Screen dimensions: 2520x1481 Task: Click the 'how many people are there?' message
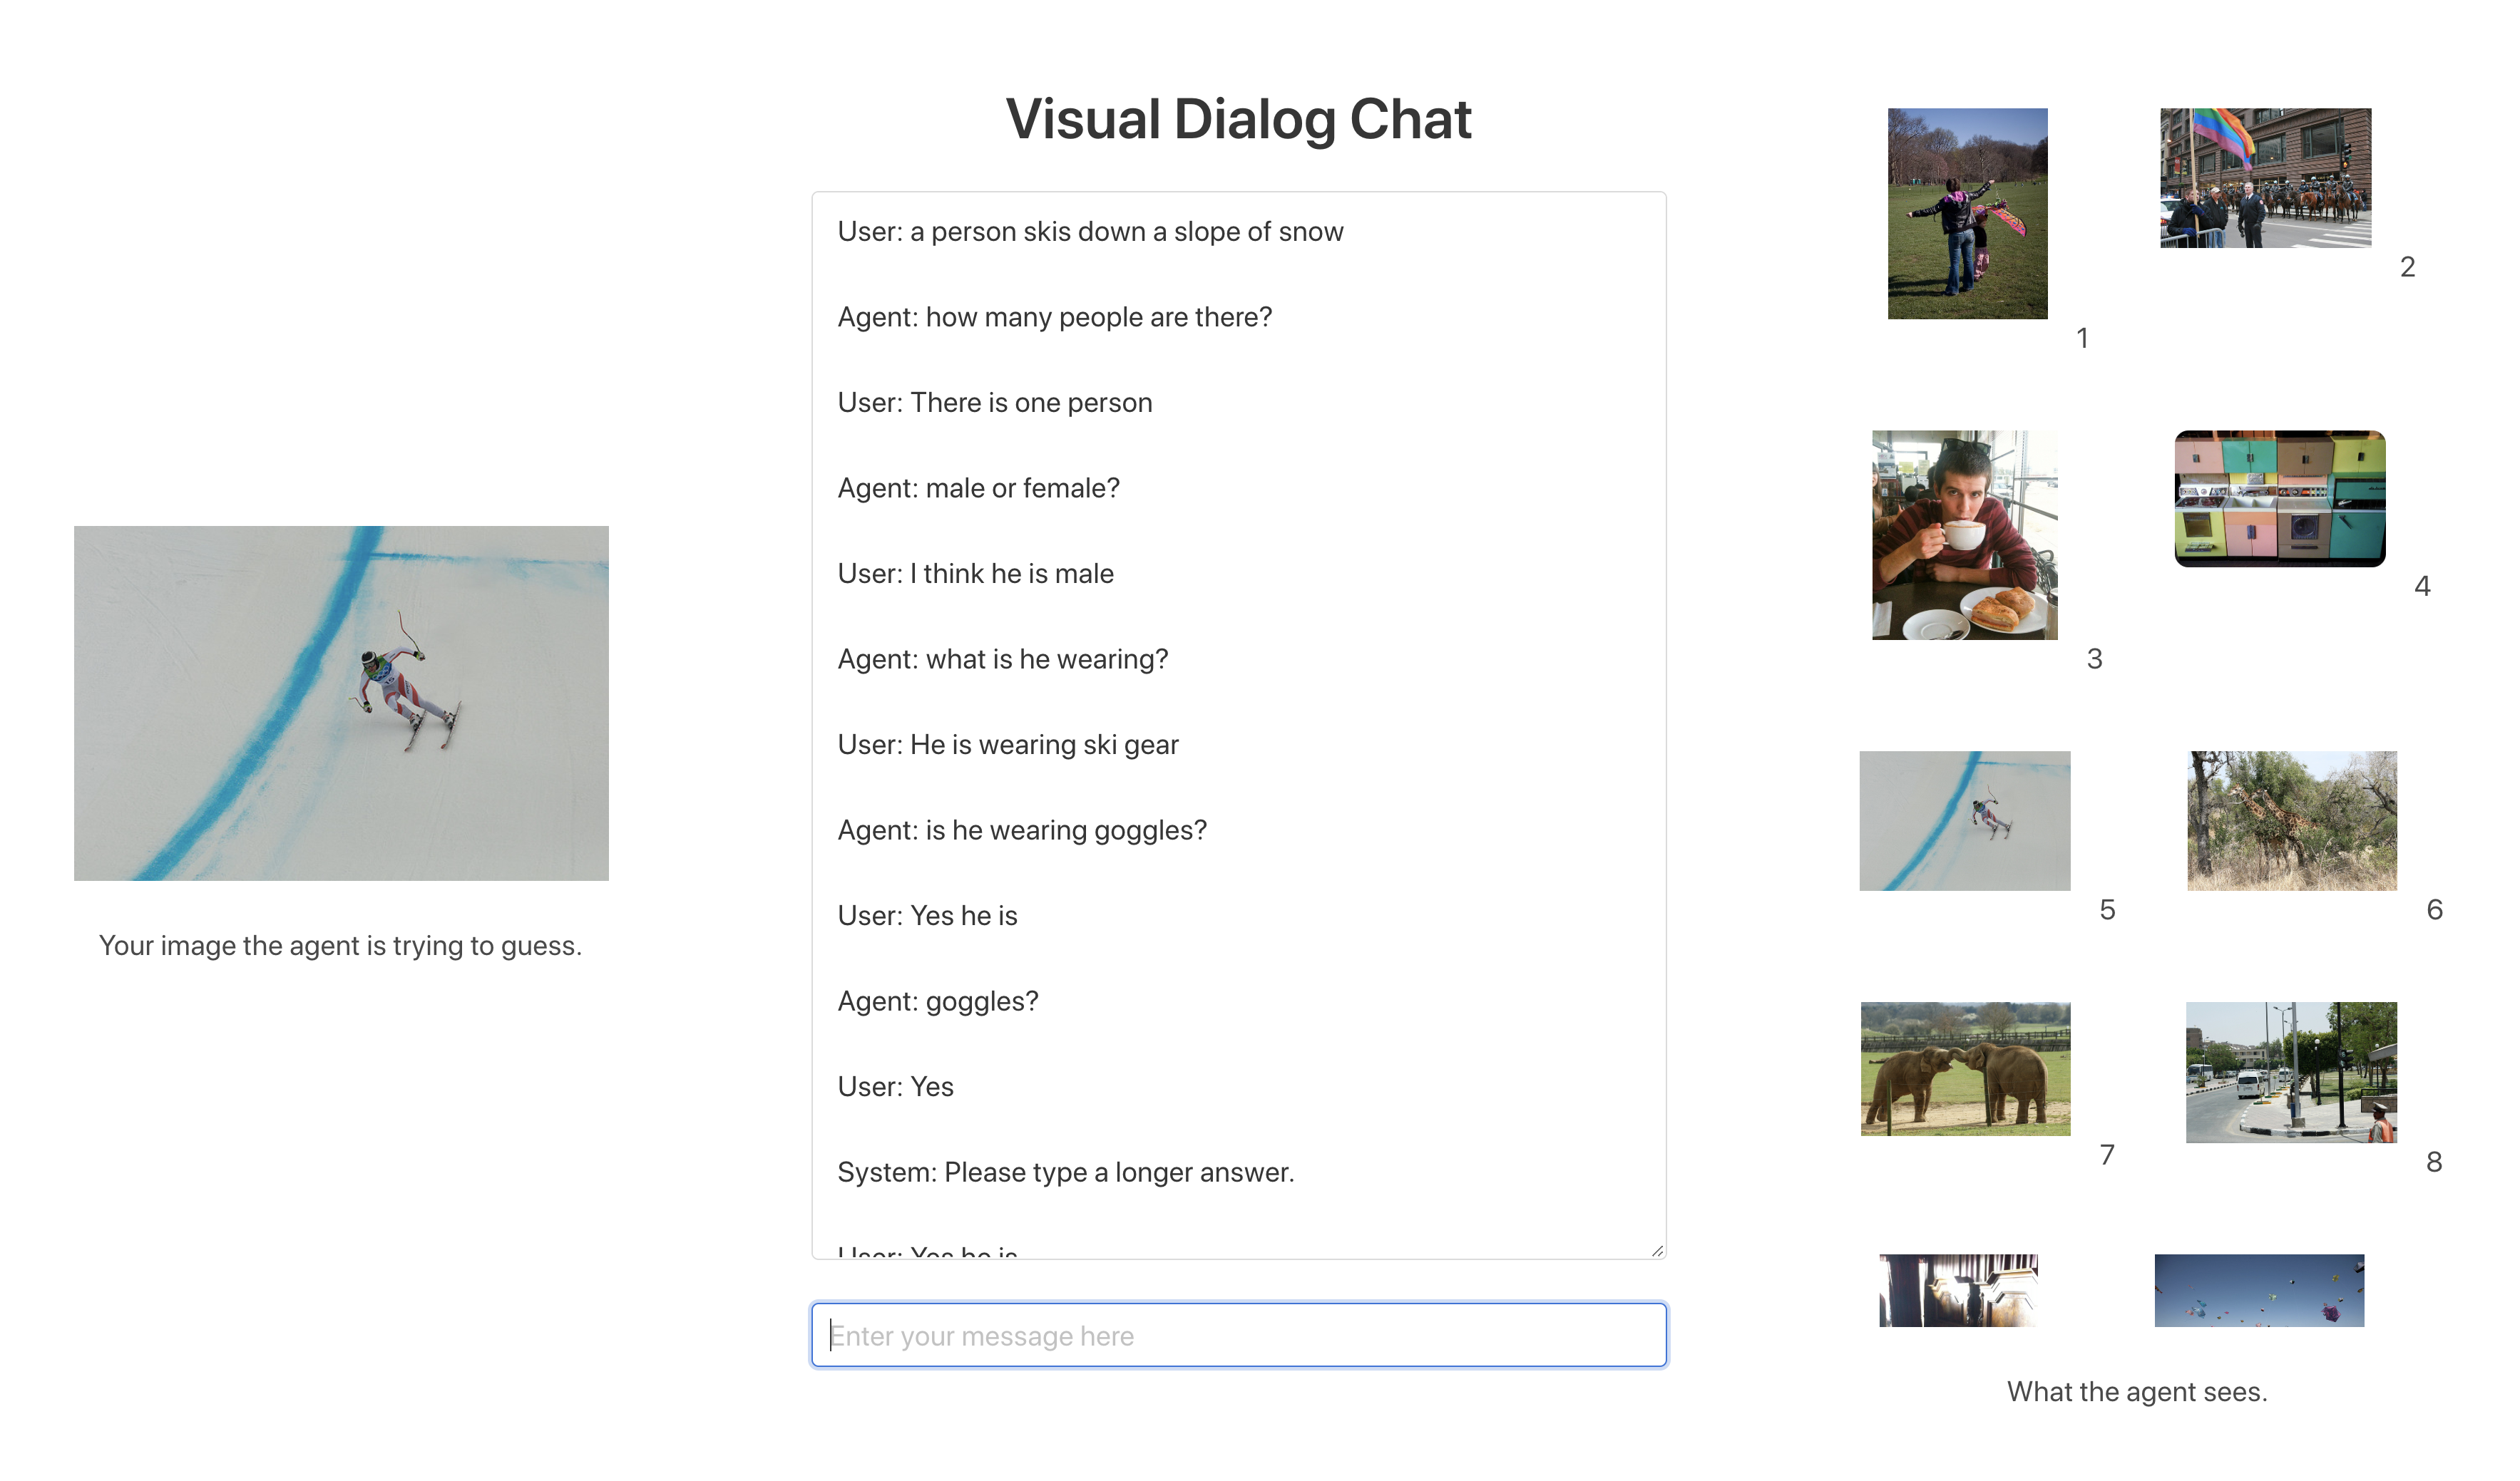(x=1054, y=316)
